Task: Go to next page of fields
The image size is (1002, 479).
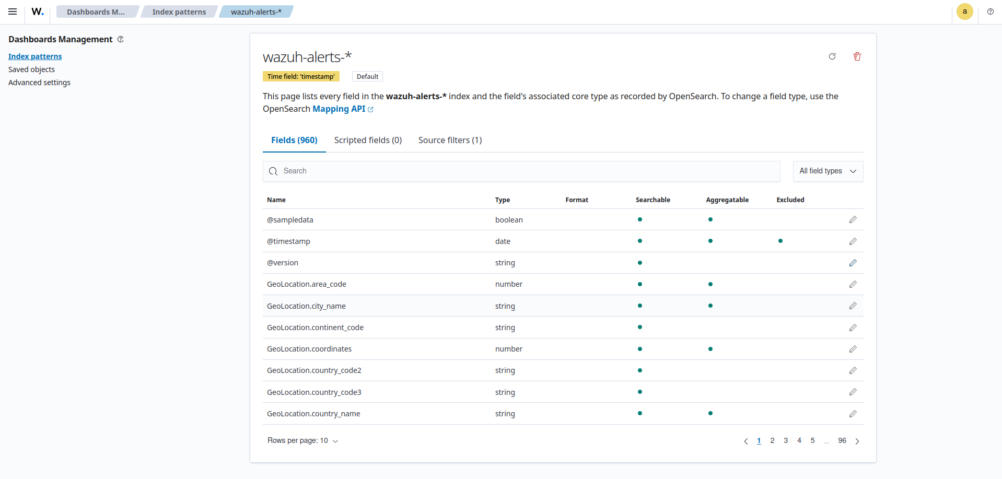Action: coord(857,441)
